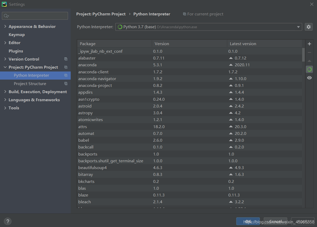
Task: Open the Plugins settings page
Action: pyautogui.click(x=16, y=51)
